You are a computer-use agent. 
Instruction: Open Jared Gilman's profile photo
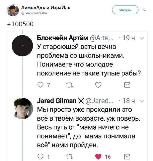(22, 108)
